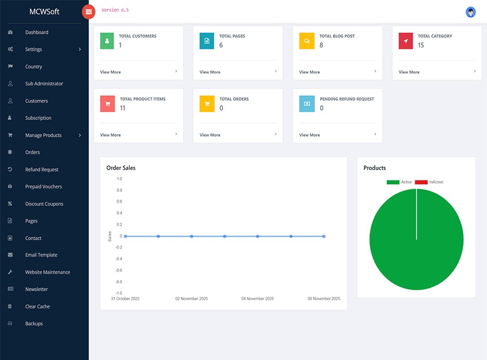The image size is (487, 360).
Task: Click the yellow Total Blog Post icon
Action: [x=307, y=41]
